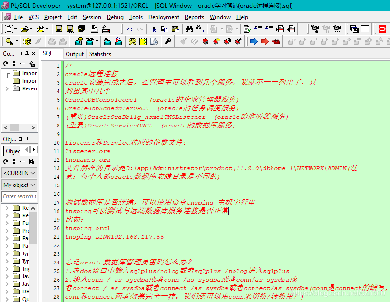Expand the Recent connections tree node
This screenshot has width=390, height=302.
(7, 88)
